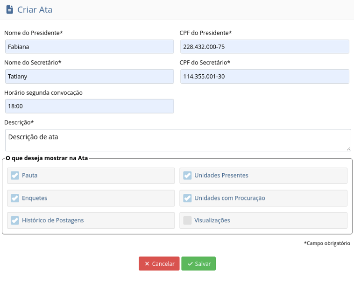Screen dimensions: 354x284
Task: Save the form with Salvar button
Action: (x=198, y=264)
